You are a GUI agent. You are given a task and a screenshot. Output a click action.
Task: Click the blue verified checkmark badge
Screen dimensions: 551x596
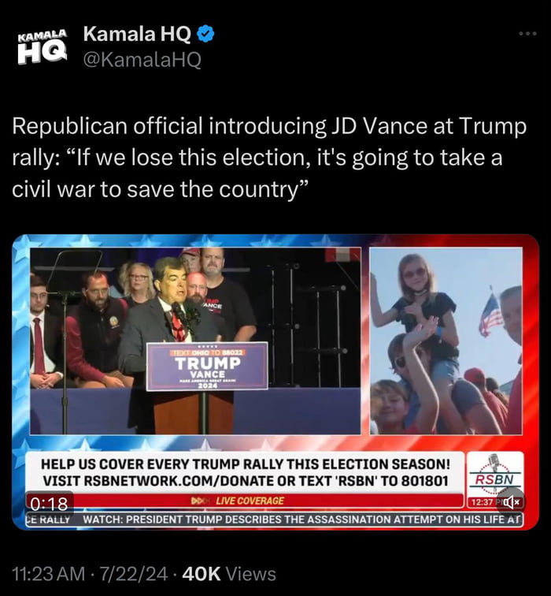[206, 34]
